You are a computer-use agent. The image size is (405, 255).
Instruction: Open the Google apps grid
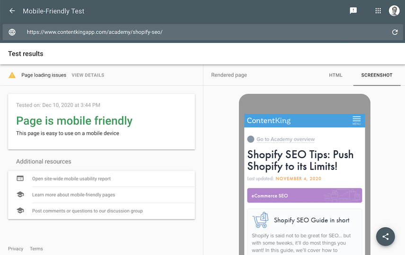click(378, 11)
